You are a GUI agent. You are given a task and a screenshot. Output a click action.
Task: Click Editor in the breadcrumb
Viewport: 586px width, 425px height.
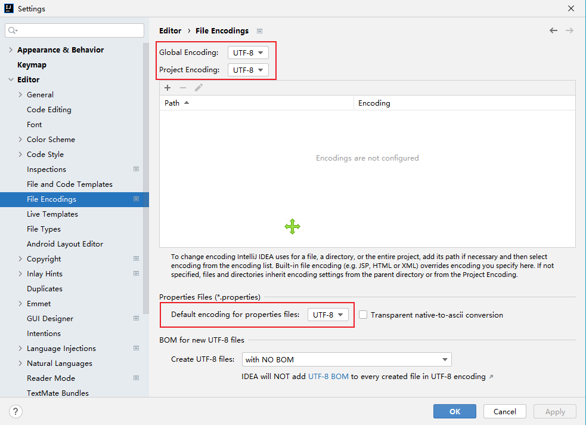[170, 30]
